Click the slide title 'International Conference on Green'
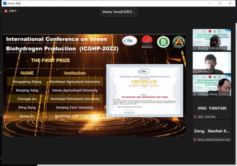The image size is (237, 166). (x=56, y=39)
